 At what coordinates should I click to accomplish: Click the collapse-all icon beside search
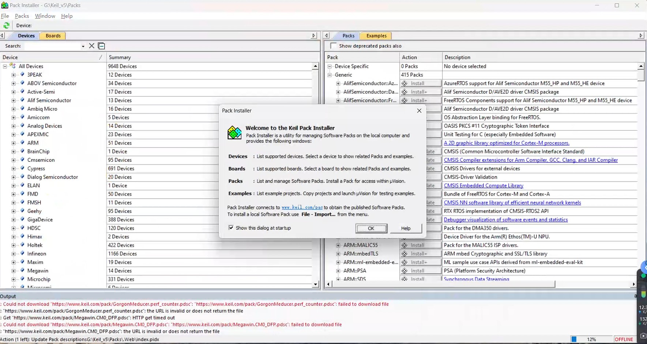pos(102,46)
